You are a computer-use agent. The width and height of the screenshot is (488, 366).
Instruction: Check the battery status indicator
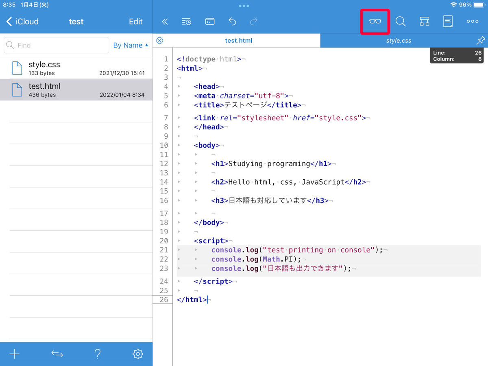tap(479, 5)
